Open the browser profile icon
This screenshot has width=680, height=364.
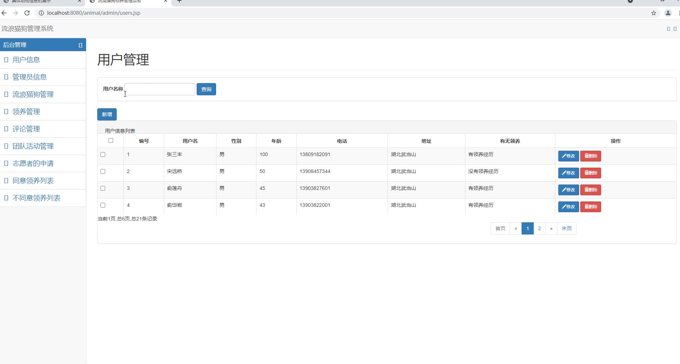point(668,13)
